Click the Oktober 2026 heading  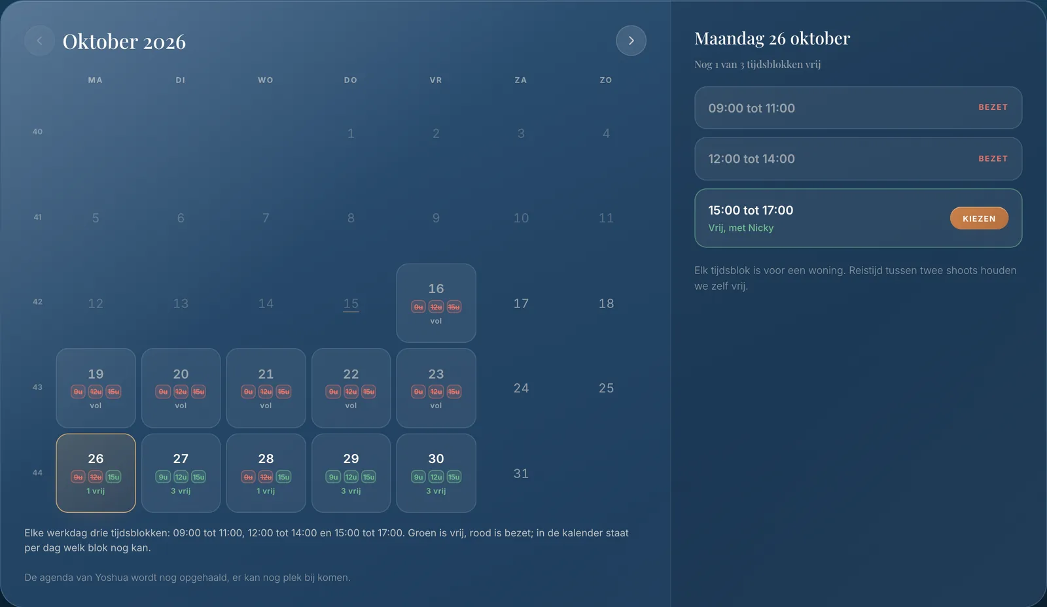point(124,41)
